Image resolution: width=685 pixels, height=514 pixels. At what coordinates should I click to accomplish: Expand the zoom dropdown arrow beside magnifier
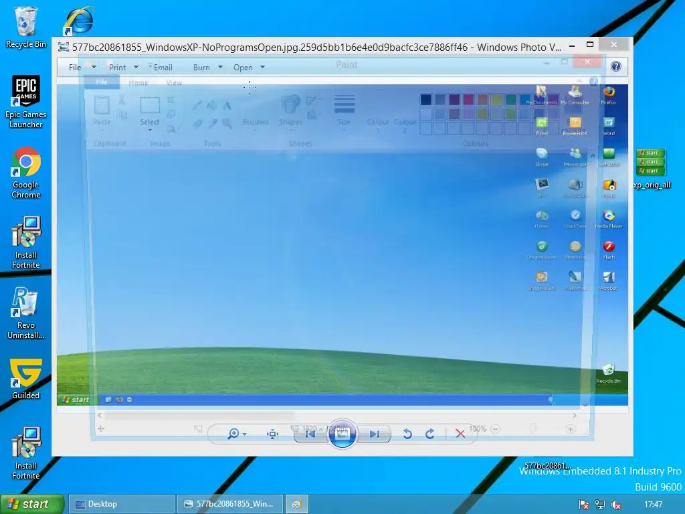click(x=245, y=434)
